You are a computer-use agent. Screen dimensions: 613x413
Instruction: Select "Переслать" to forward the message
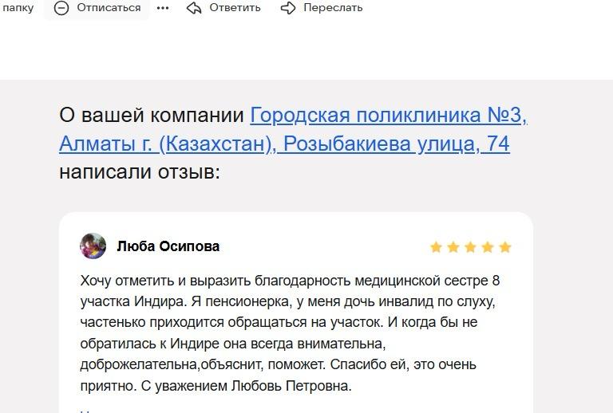333,8
